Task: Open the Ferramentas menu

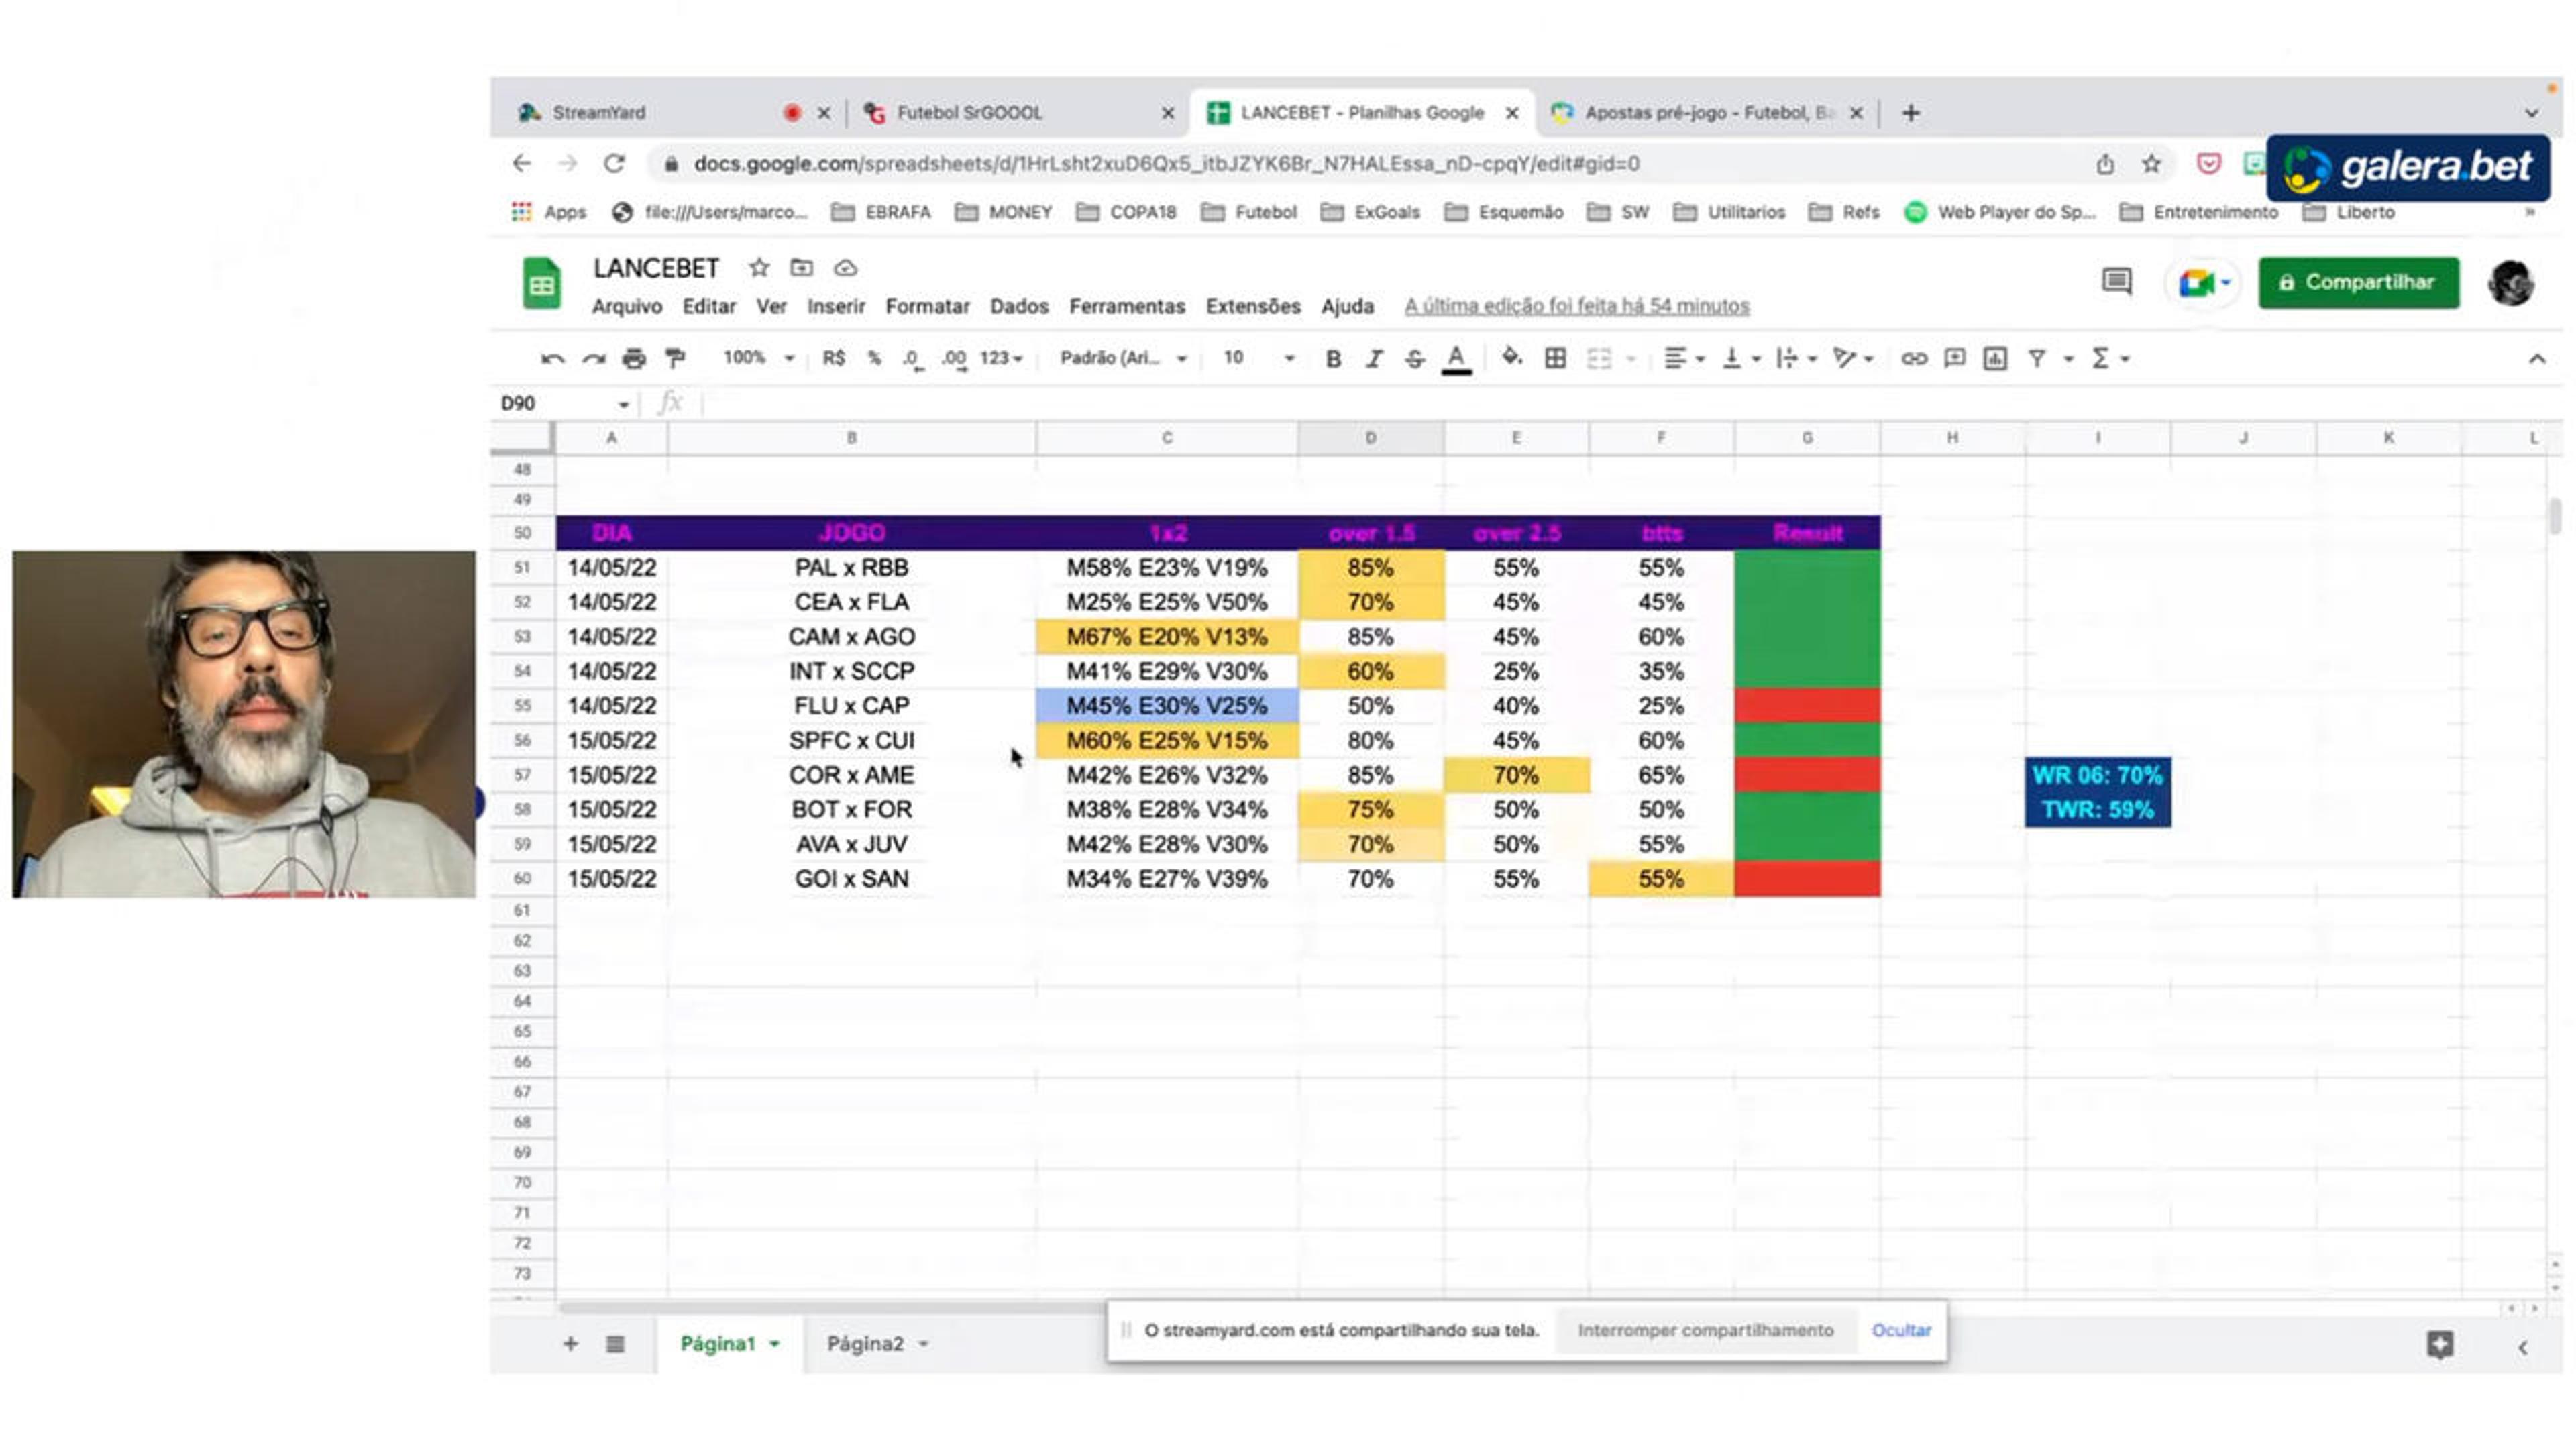Action: tap(1127, 306)
